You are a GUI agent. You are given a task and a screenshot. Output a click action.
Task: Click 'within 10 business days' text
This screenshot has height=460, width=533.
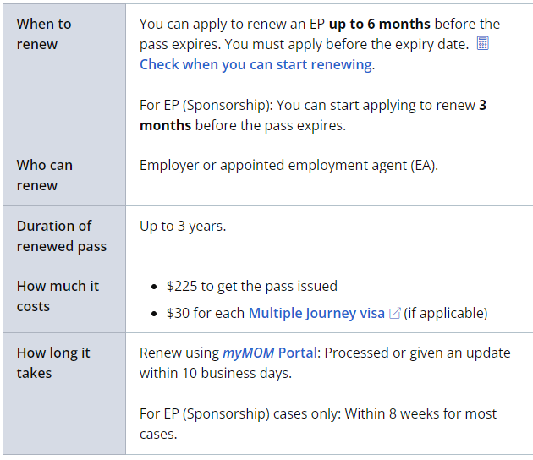(215, 373)
